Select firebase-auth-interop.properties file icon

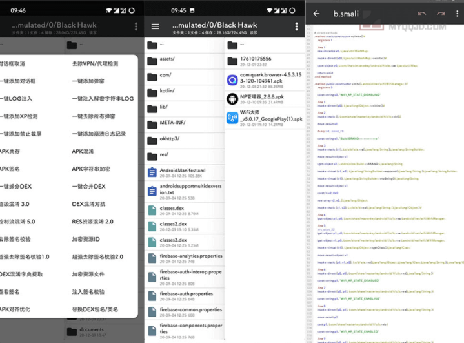tap(152, 277)
